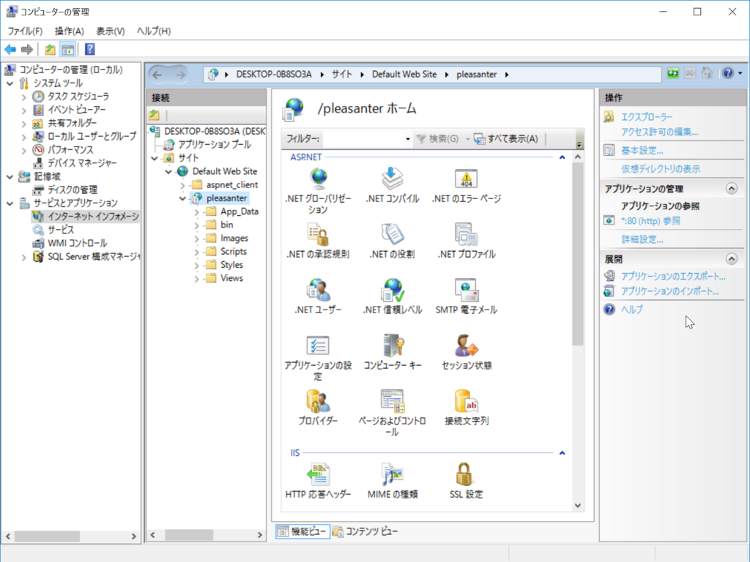
Task: Browse *:80 (http) 参照 link
Action: click(650, 221)
